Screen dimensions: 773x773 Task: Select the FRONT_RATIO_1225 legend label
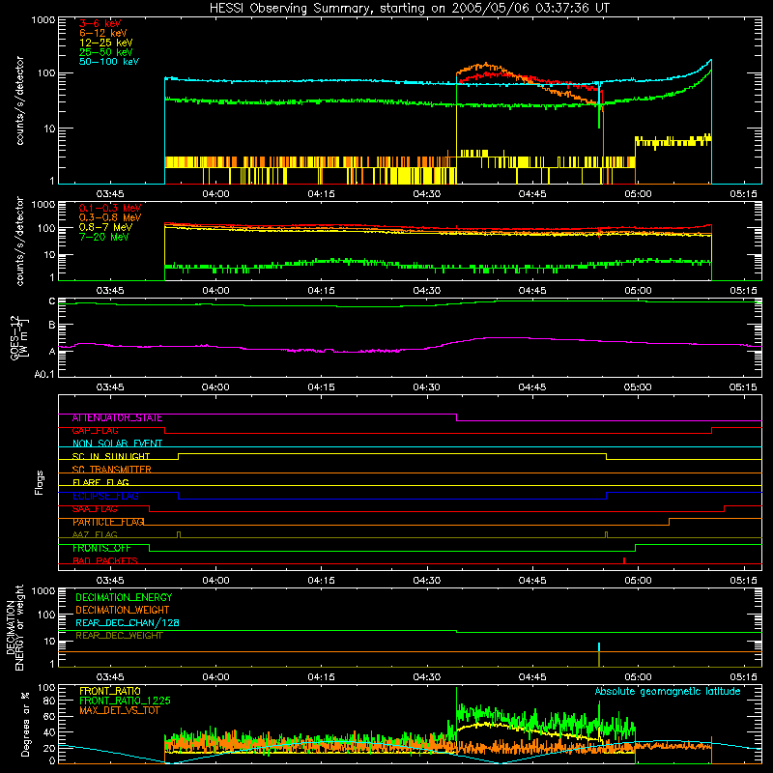point(125,701)
